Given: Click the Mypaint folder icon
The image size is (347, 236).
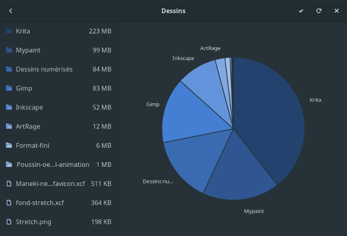Looking at the screenshot, I should tap(9, 50).
